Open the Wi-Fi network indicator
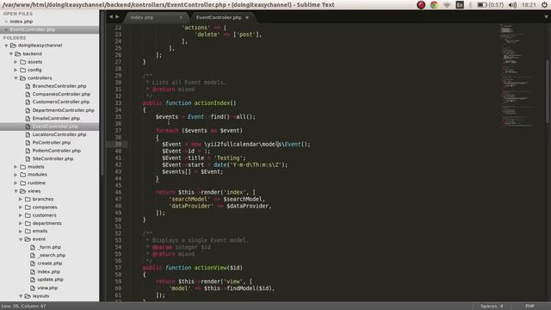The height and width of the screenshot is (310, 551). (447, 5)
